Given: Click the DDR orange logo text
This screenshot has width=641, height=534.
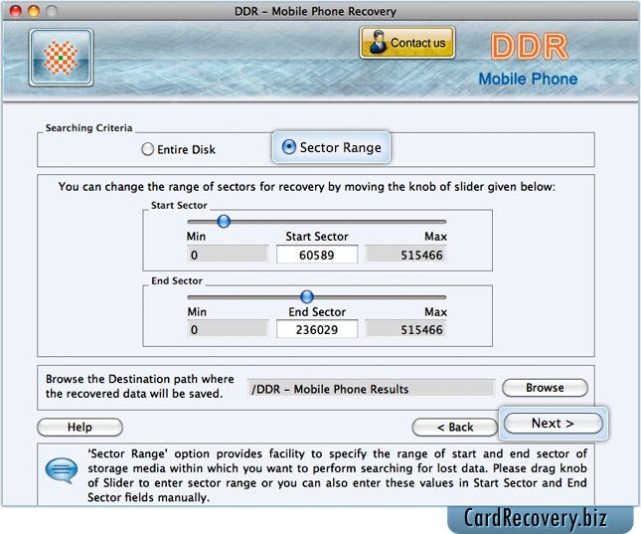Looking at the screenshot, I should tap(529, 47).
